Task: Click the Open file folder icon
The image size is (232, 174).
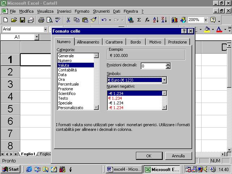Action: (14, 20)
